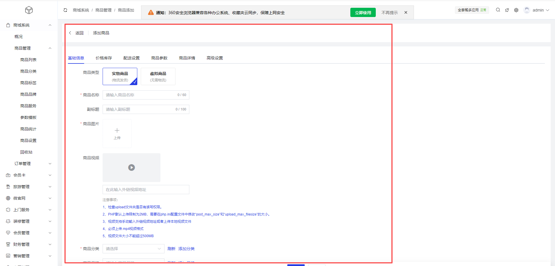
Task: Play the product video placeholder
Action: pyautogui.click(x=132, y=168)
